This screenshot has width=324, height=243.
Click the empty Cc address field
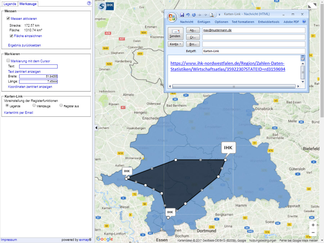pos(254,37)
